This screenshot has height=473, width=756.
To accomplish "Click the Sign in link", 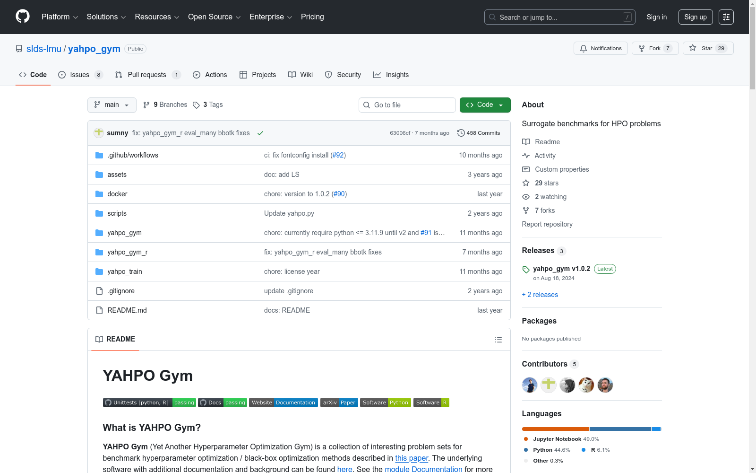I will (657, 17).
